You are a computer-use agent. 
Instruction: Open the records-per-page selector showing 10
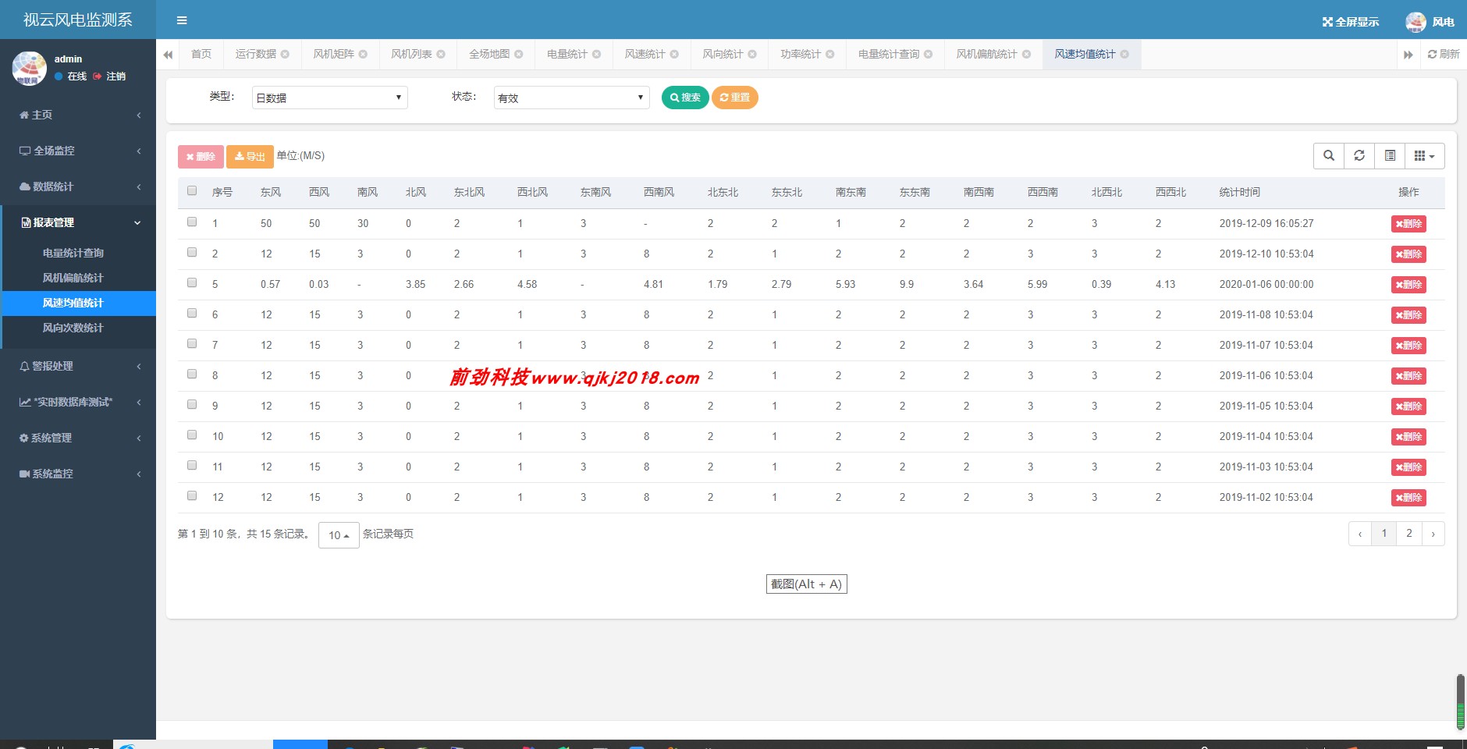click(x=337, y=535)
